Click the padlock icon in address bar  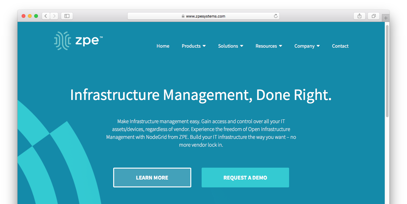[183, 16]
